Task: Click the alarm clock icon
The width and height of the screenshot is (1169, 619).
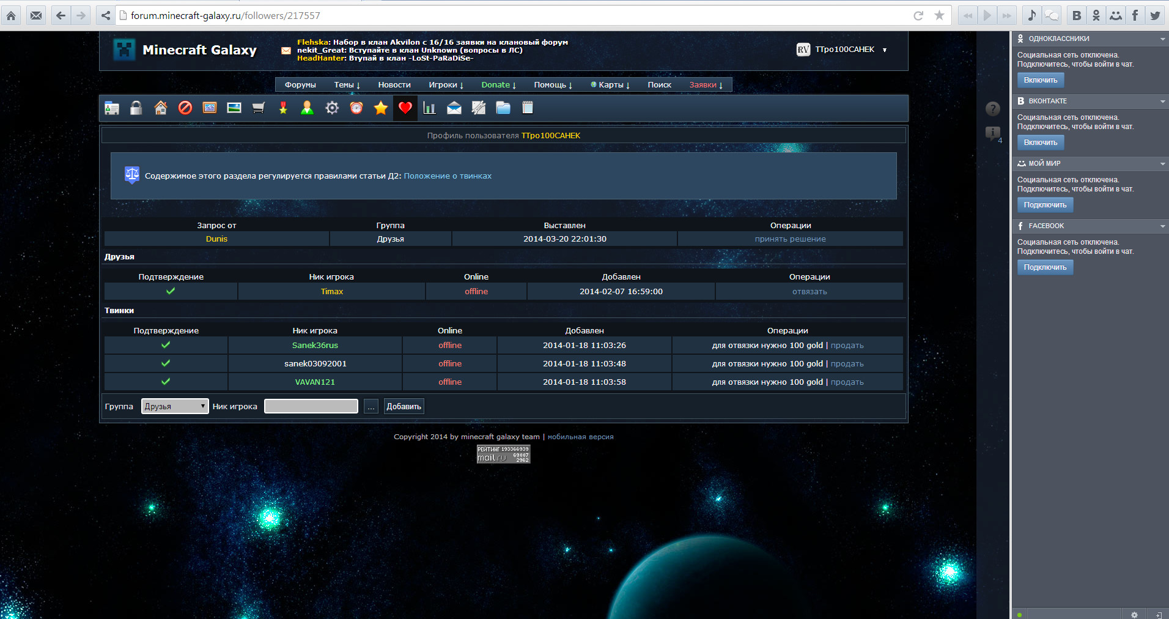Action: [356, 108]
